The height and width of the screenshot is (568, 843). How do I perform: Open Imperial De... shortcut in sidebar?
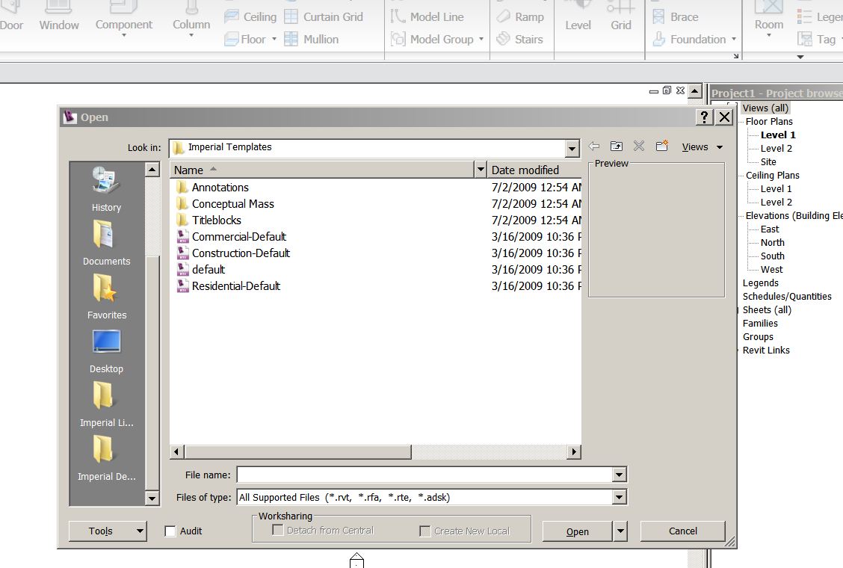tap(106, 458)
